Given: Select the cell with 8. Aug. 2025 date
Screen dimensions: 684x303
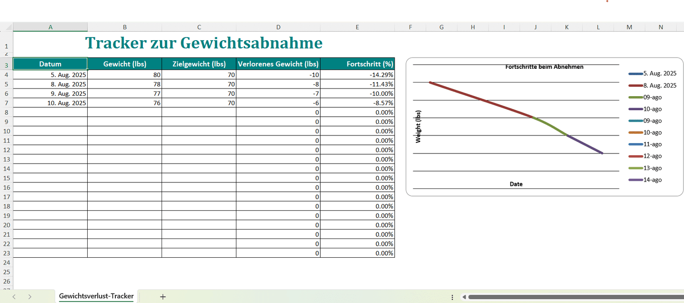Looking at the screenshot, I should click(x=50, y=84).
